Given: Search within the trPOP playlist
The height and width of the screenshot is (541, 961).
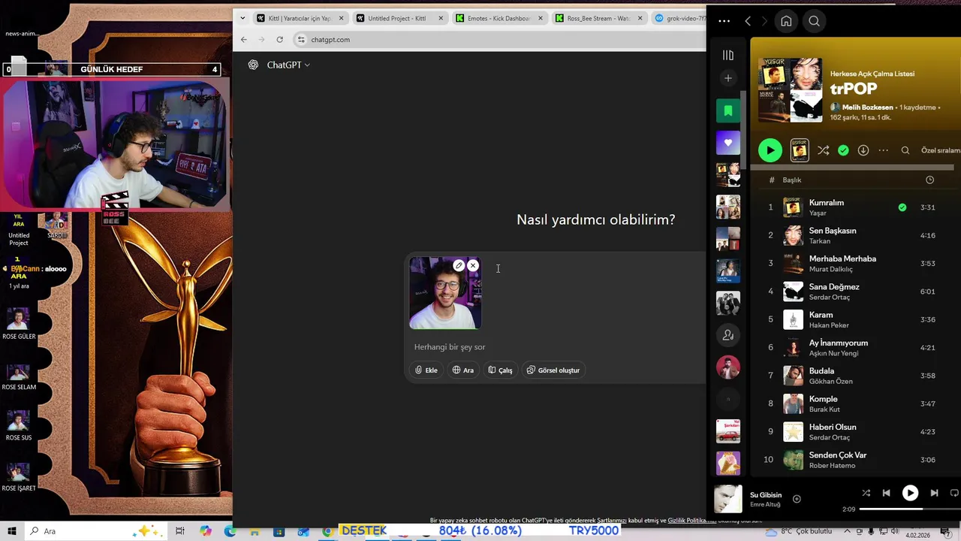Looking at the screenshot, I should (x=905, y=150).
